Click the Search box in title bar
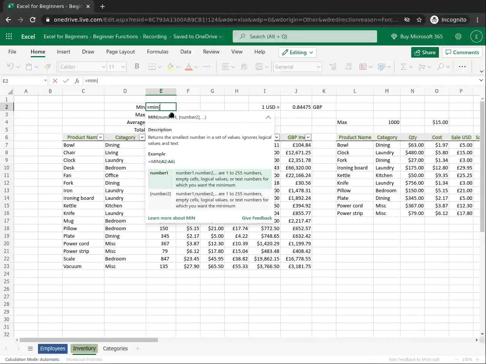This screenshot has width=486, height=364. pyautogui.click(x=305, y=36)
